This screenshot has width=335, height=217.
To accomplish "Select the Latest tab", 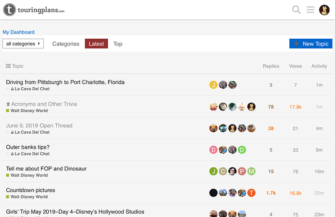I will (96, 44).
